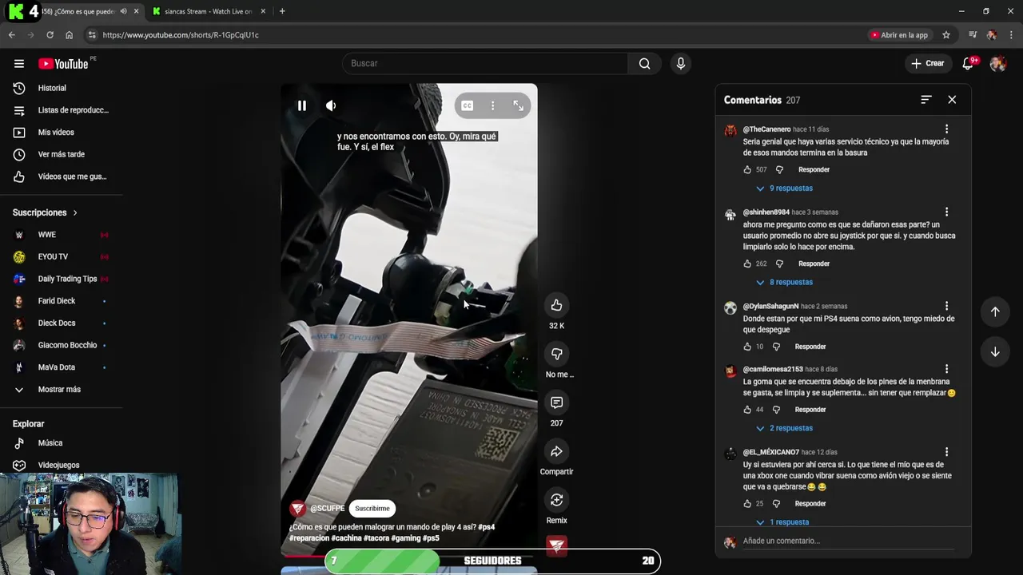
Task: Switch to the siancas Stream browser tab
Action: (x=208, y=11)
